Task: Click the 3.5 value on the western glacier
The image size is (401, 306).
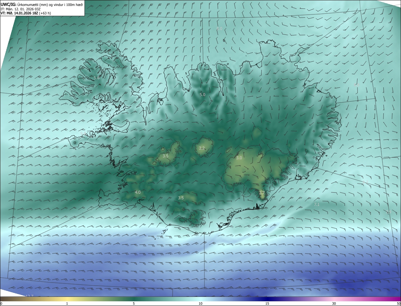Action: click(x=165, y=156)
